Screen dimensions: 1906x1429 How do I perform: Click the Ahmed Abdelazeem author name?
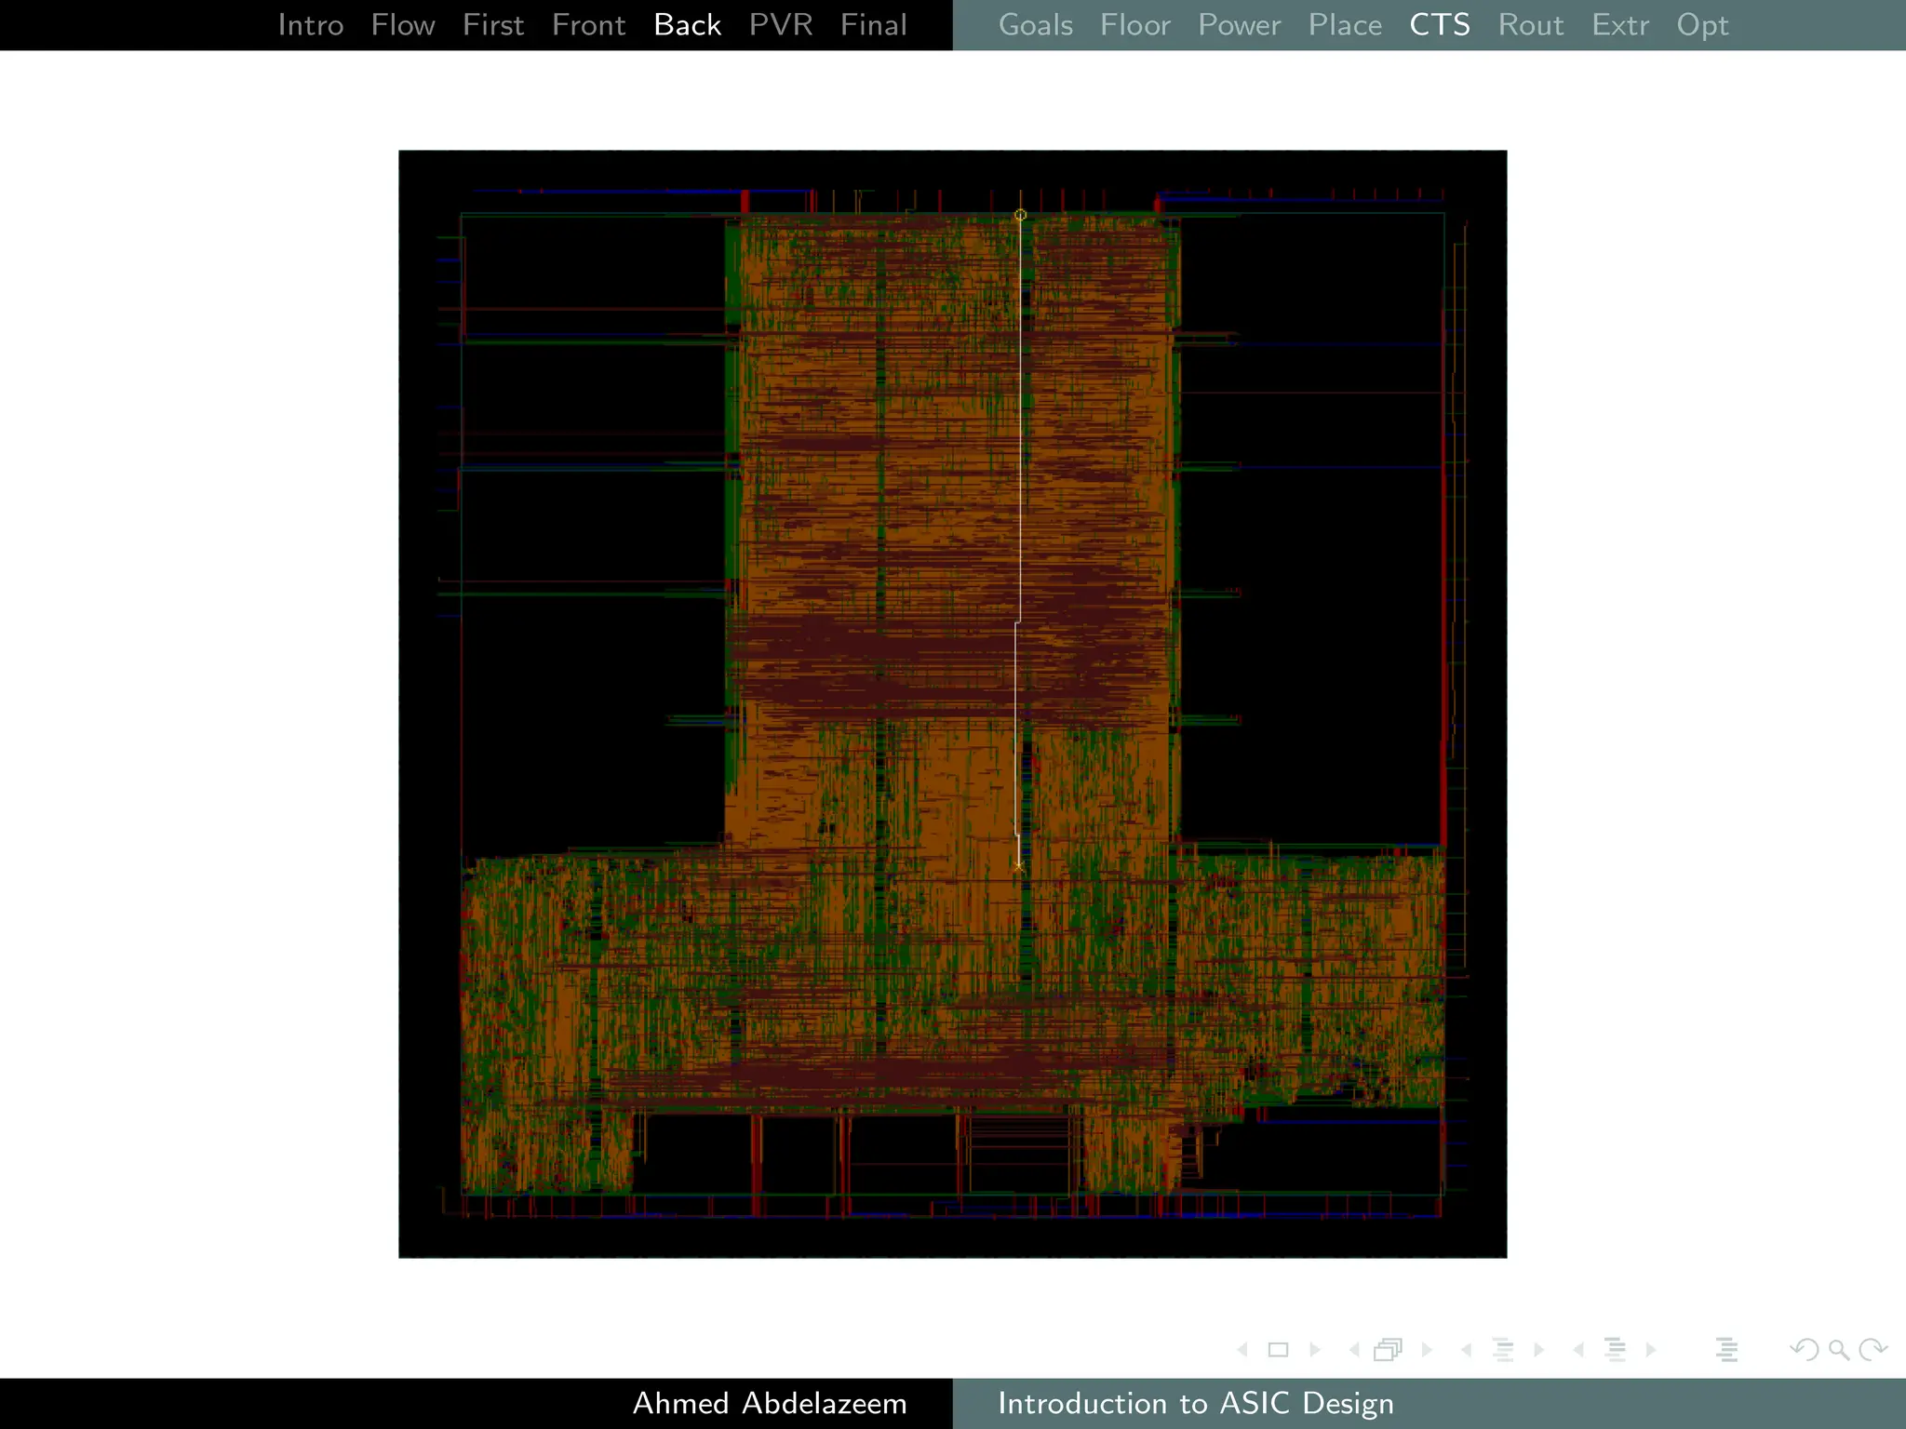coord(770,1403)
